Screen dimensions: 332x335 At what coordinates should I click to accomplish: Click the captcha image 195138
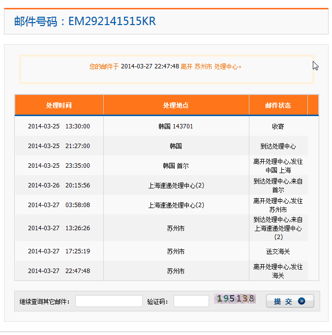235,299
